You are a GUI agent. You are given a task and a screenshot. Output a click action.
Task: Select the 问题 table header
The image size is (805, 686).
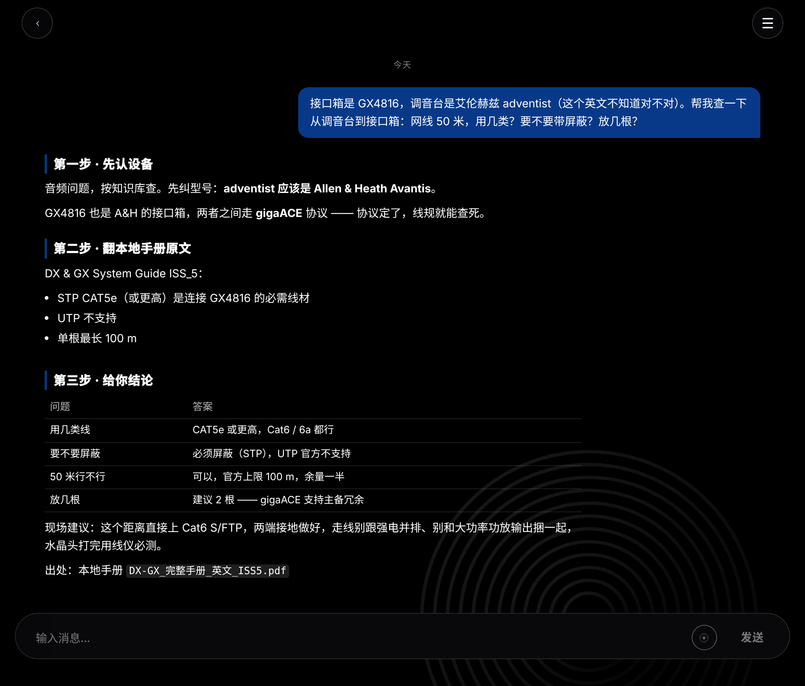tap(60, 406)
